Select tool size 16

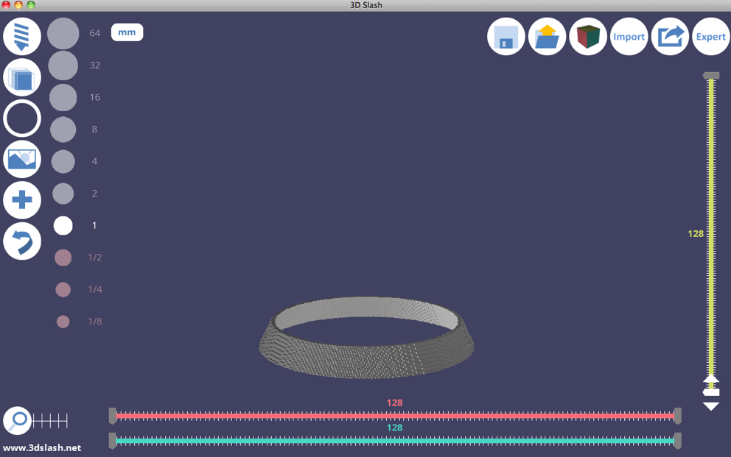pos(63,97)
